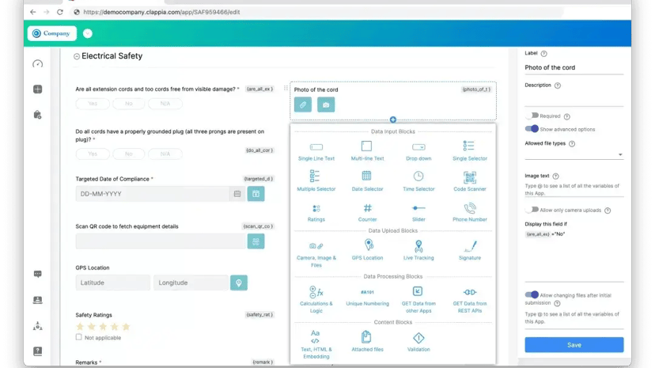
Task: Add a GPS Location block
Action: pos(367,250)
